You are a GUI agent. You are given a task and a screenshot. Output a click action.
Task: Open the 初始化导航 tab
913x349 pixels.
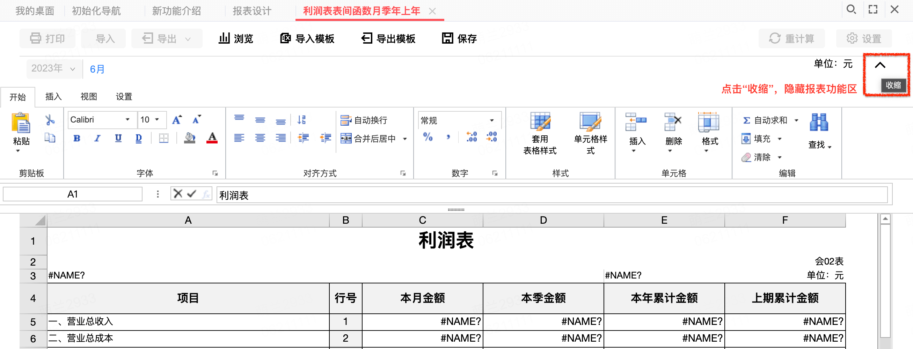(x=96, y=10)
